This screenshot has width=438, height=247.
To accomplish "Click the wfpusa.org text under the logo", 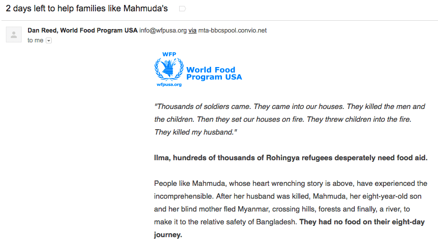I will click(x=169, y=85).
